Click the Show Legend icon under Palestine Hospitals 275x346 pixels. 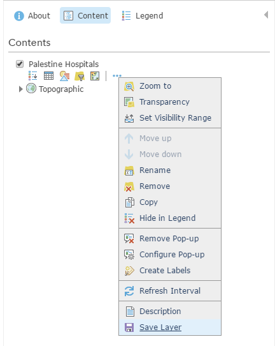tap(32, 76)
